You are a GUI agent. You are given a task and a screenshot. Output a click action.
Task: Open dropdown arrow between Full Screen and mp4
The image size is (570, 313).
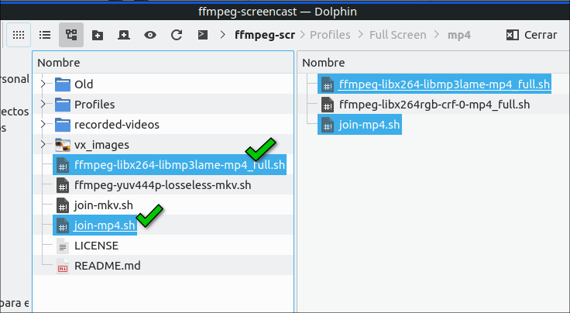tap(437, 35)
